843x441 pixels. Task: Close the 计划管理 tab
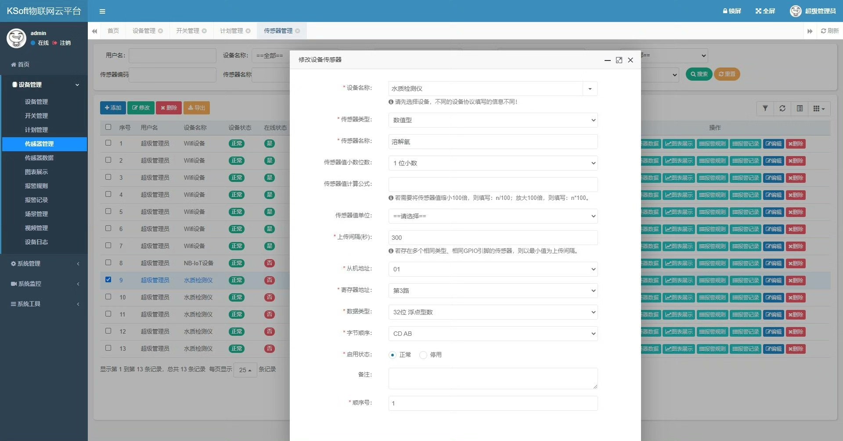(x=248, y=31)
